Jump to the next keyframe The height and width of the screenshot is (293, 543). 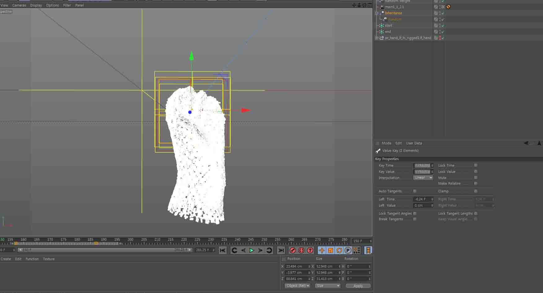click(269, 250)
